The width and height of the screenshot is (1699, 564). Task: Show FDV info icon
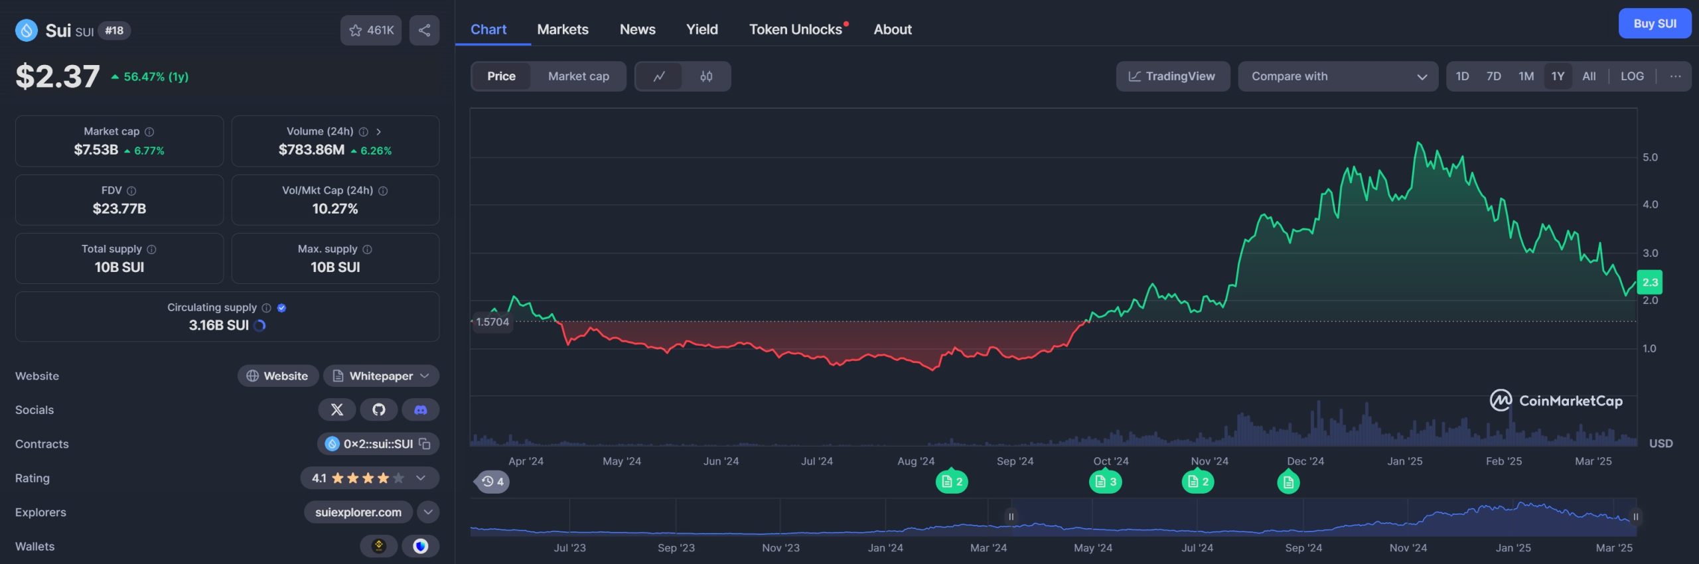coord(131,191)
